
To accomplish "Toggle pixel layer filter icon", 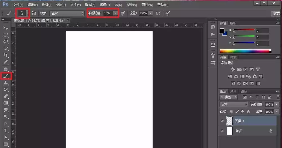I will coord(244,97).
